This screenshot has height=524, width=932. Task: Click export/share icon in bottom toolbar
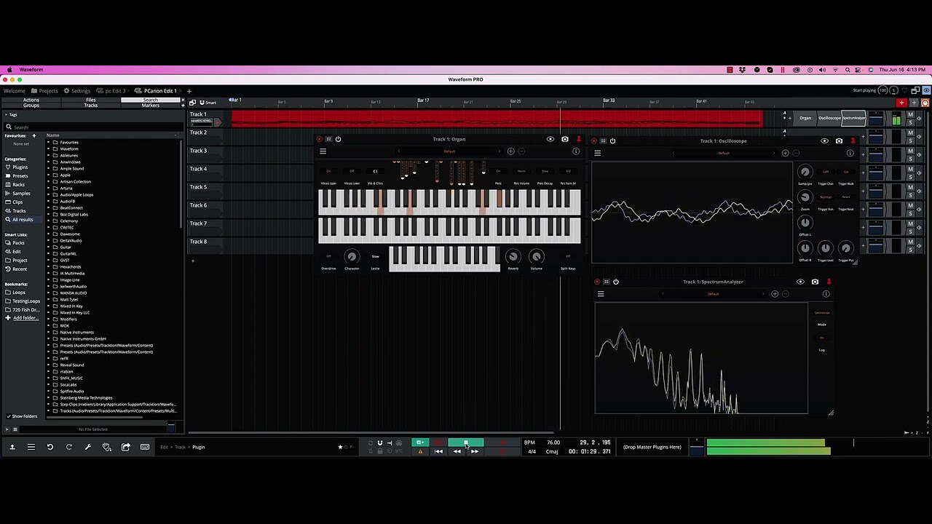pos(125,447)
